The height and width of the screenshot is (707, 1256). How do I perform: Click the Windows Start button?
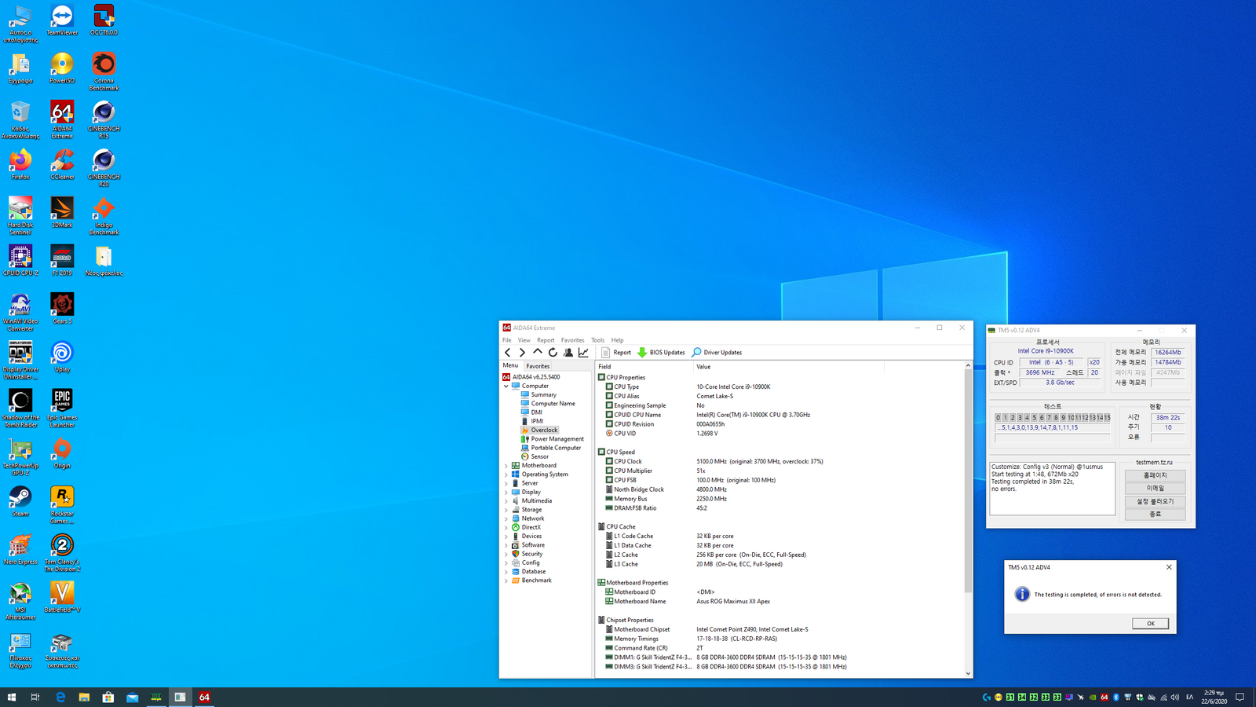[12, 697]
